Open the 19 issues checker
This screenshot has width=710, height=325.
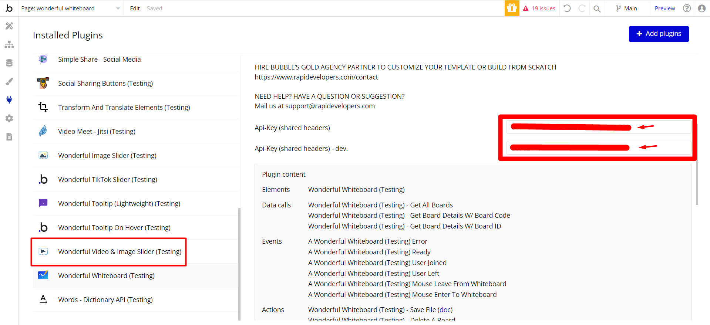point(539,8)
